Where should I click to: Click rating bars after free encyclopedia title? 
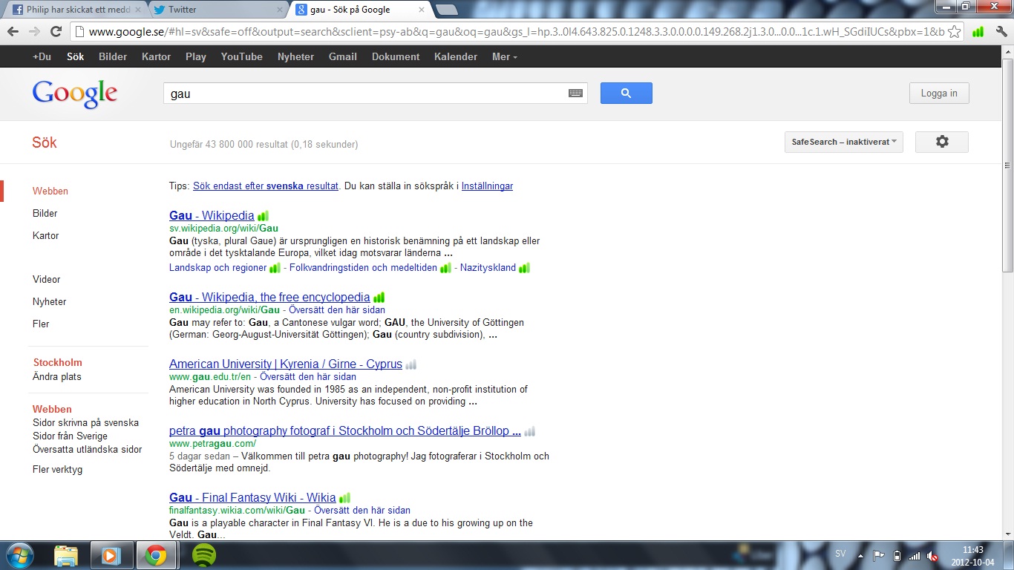tap(379, 298)
